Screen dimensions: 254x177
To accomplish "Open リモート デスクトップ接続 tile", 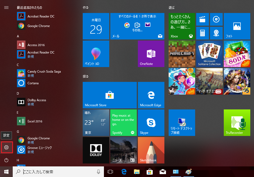I will pyautogui.click(x=182, y=123).
